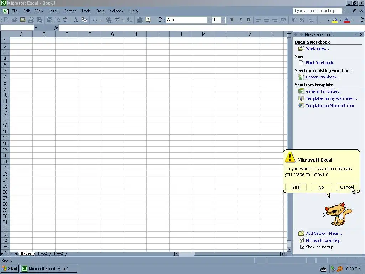Screen dimensions: 365x274
Task: Click the AutoSum sigma icon
Action: [117, 20]
